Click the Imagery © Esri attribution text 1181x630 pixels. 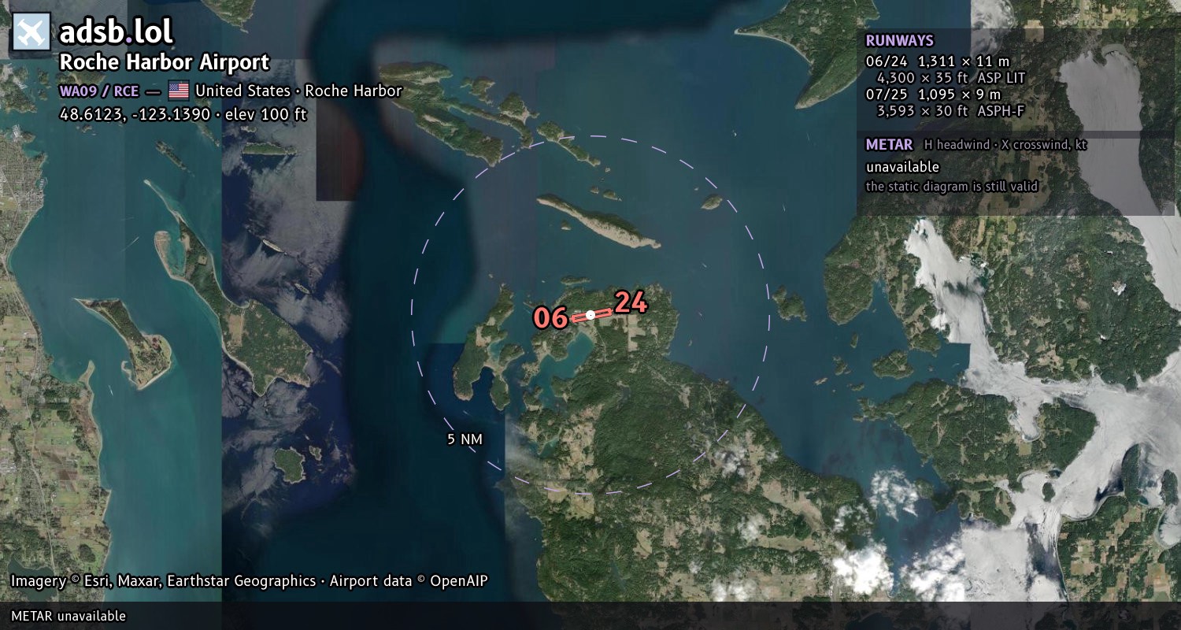coord(249,581)
